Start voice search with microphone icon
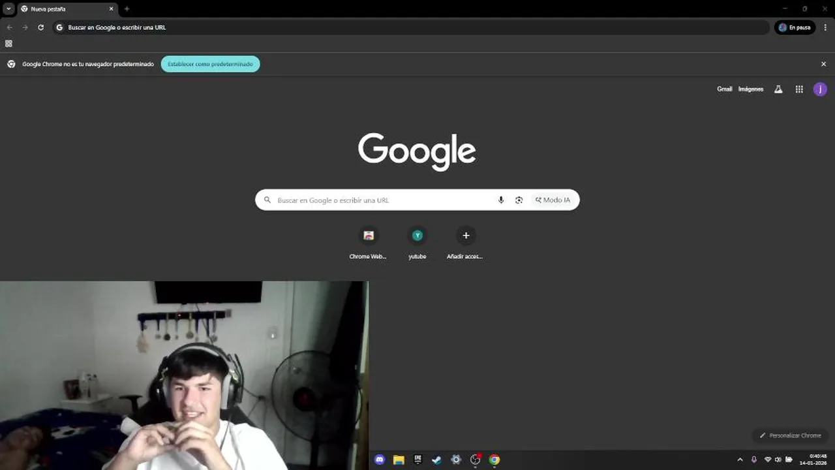Screen dimensions: 835x470 pyautogui.click(x=501, y=200)
